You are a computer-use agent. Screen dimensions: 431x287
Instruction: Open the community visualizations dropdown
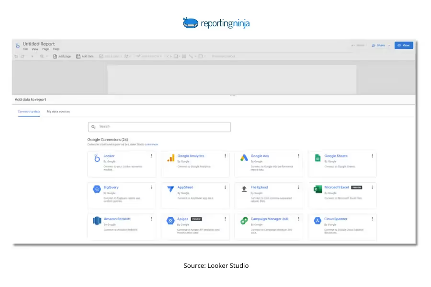click(x=127, y=56)
